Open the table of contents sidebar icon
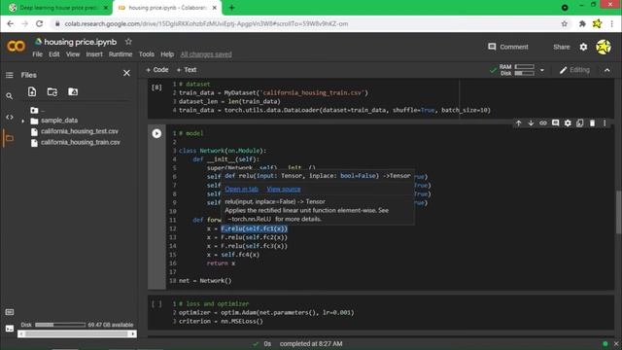 click(x=9, y=75)
